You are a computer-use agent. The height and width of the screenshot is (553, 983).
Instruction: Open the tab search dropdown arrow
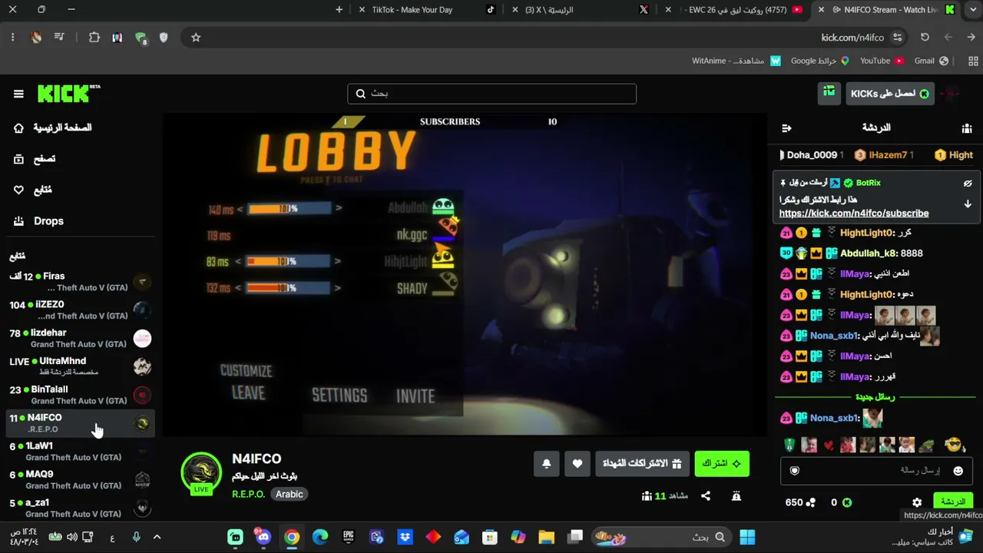[971, 10]
